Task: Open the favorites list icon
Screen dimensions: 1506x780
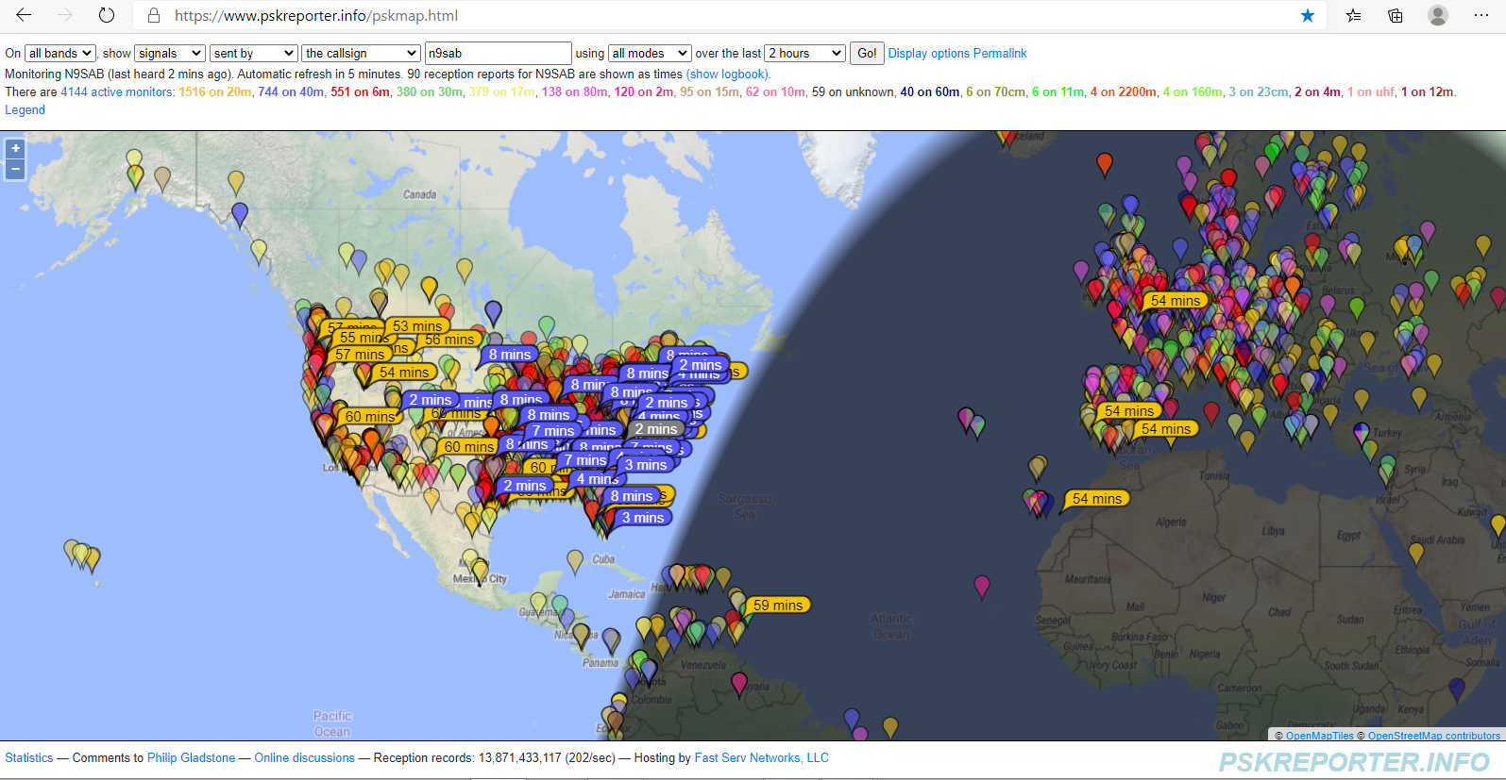Action: click(1353, 15)
